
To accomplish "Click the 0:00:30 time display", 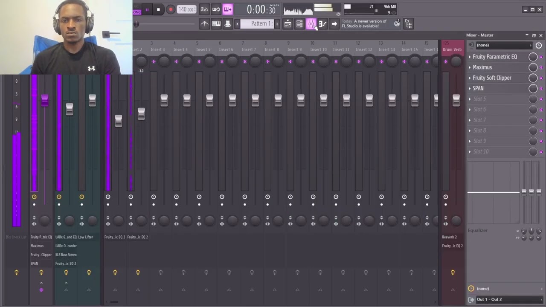I will (x=261, y=9).
